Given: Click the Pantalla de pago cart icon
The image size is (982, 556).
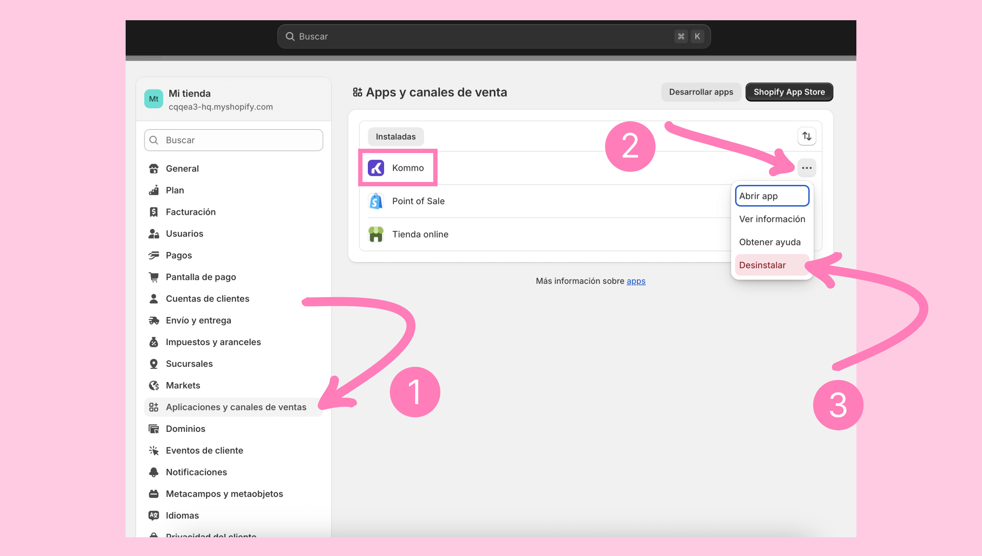Looking at the screenshot, I should pyautogui.click(x=153, y=277).
